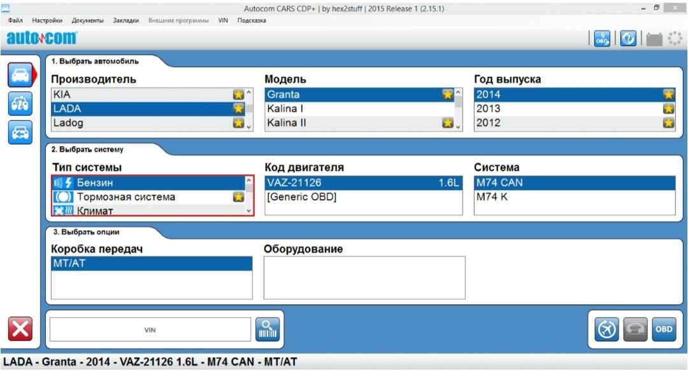Select Ladog manufacturer row
Image resolution: width=688 pixels, height=370 pixels.
coord(148,122)
